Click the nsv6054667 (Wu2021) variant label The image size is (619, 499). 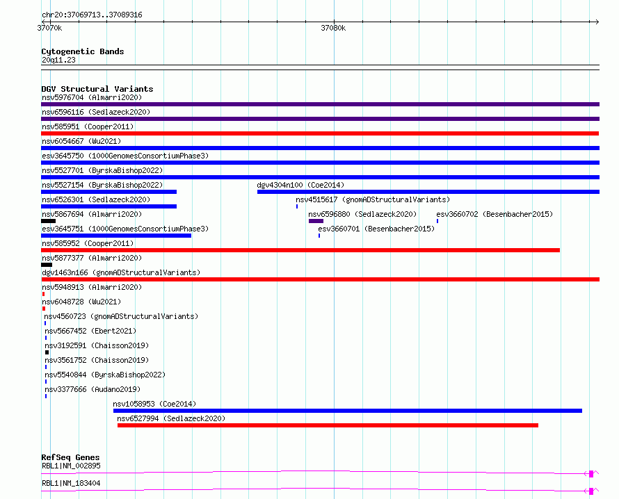click(81, 141)
